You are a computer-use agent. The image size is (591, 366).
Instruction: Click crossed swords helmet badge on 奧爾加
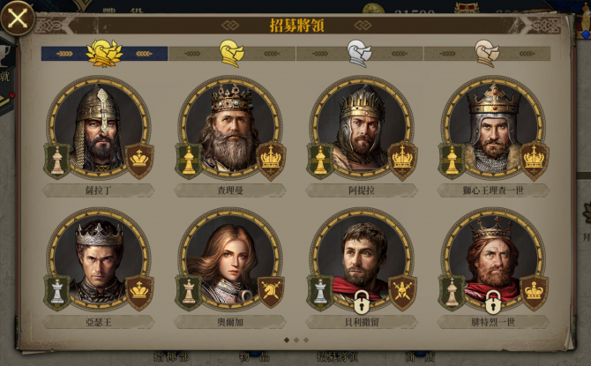(x=271, y=292)
